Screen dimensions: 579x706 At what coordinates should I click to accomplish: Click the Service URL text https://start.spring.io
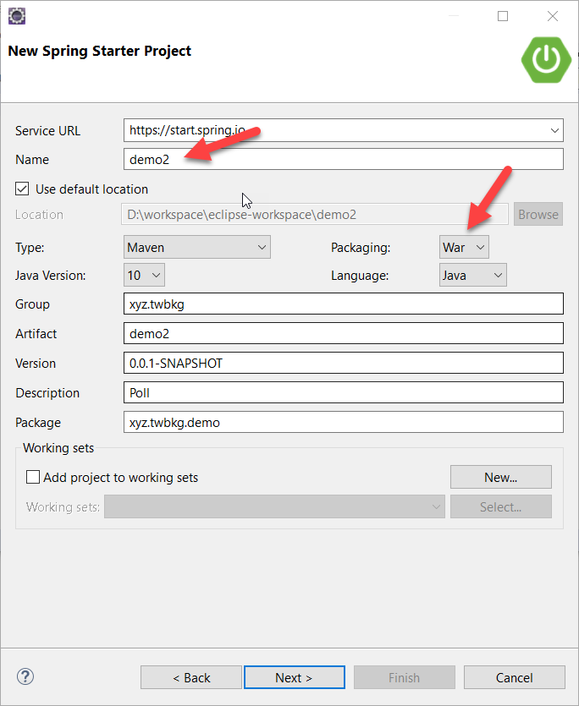[x=187, y=130]
